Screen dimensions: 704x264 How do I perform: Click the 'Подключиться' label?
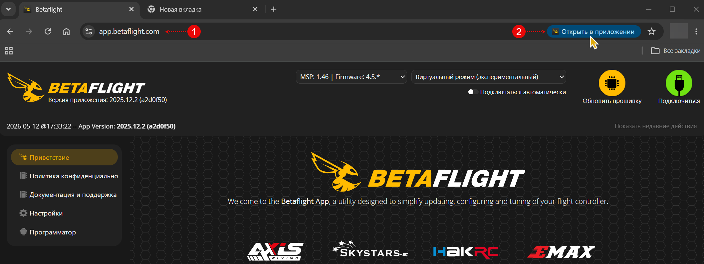(679, 101)
